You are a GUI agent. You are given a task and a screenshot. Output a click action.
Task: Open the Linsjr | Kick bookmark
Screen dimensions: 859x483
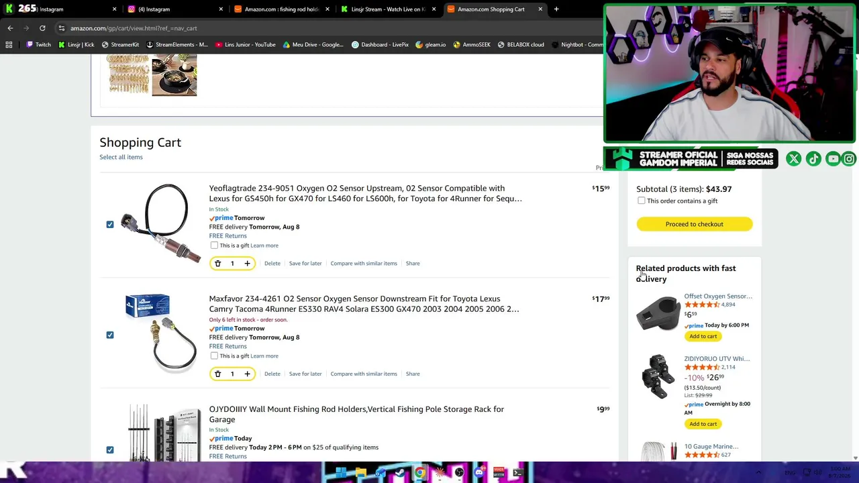tap(77, 45)
